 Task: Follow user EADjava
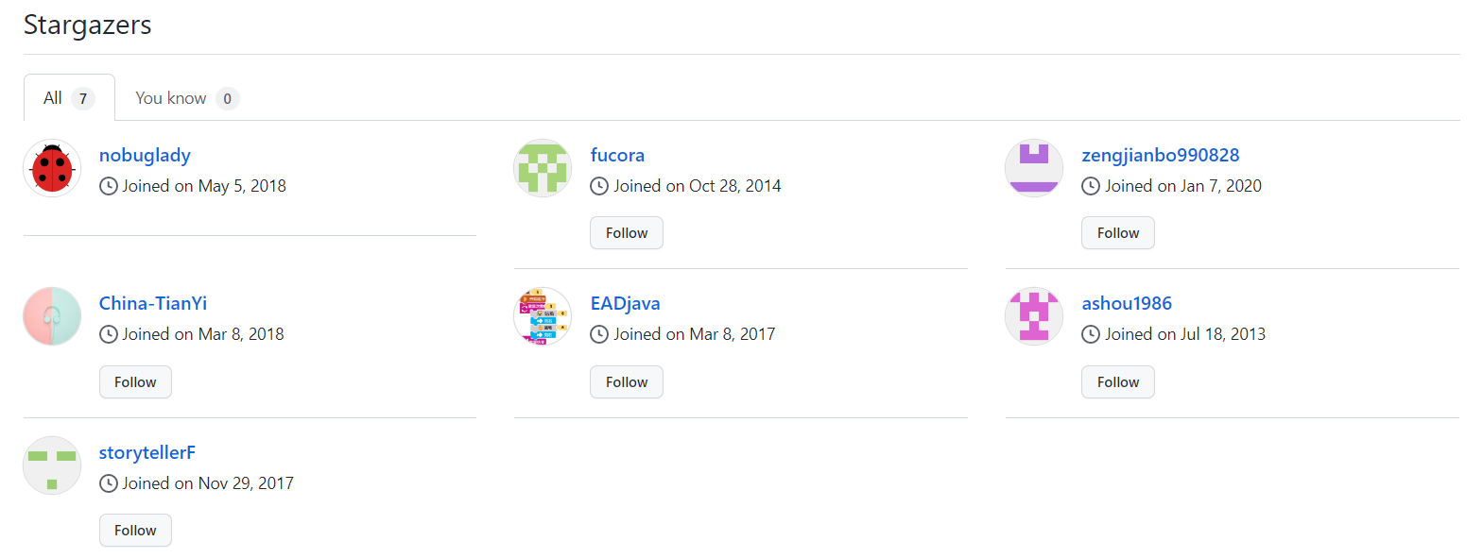627,382
